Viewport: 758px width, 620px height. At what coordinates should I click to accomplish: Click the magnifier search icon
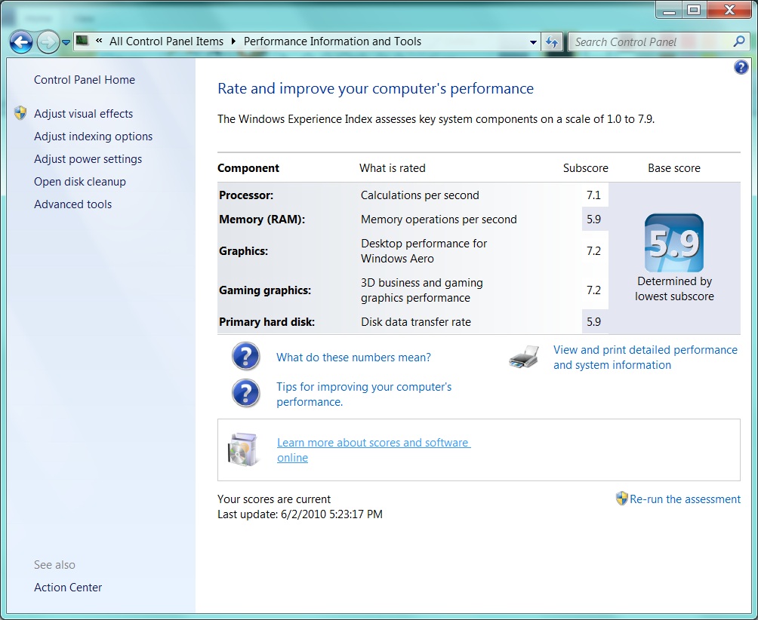pos(738,41)
